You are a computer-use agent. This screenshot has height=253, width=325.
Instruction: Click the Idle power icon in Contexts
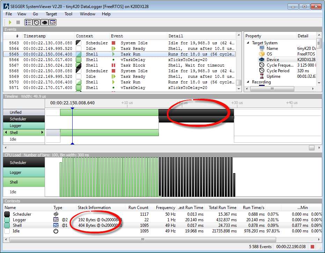coord(56,231)
